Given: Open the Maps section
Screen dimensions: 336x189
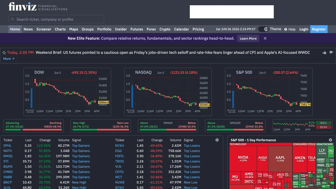Looking at the screenshot, I should tap(74, 29).
